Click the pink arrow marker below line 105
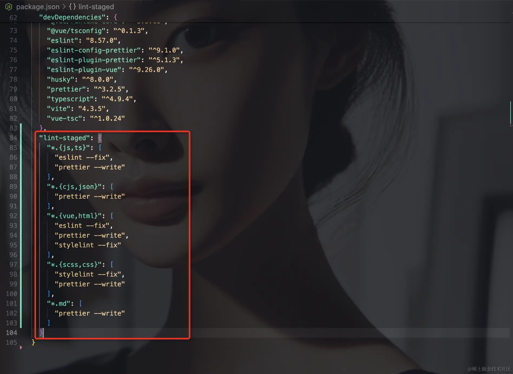The image size is (513, 374). click(x=21, y=347)
